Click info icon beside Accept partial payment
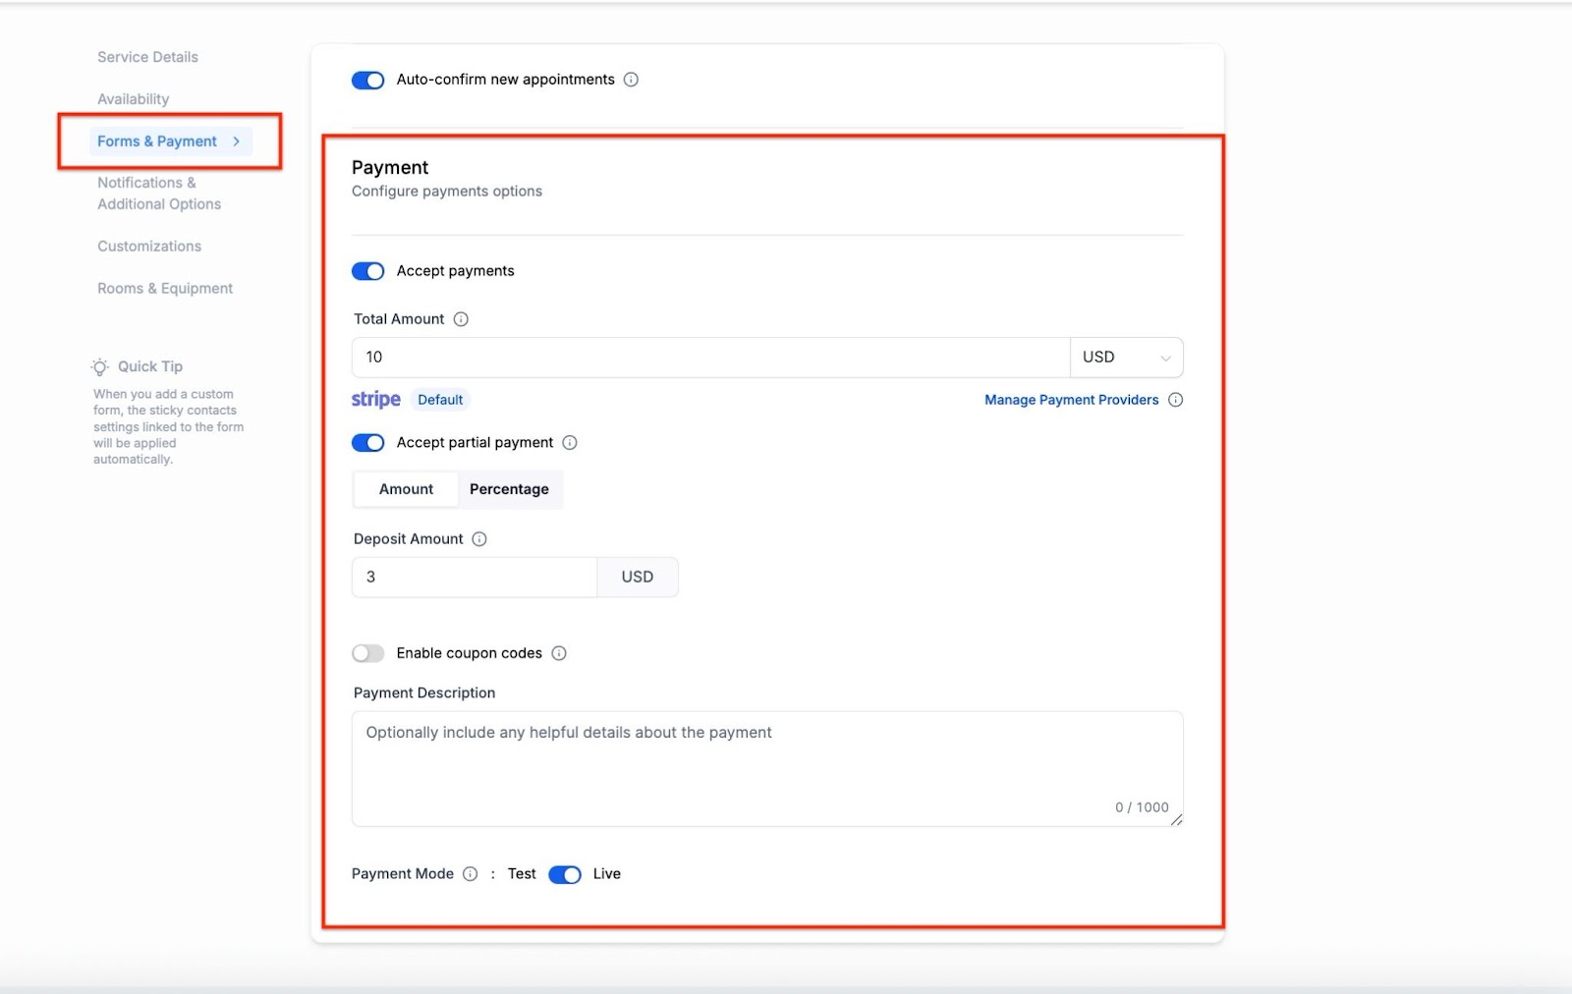 coord(570,443)
